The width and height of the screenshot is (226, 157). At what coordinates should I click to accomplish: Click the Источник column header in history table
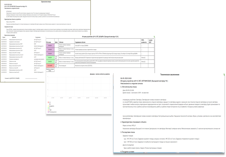(x=49, y=42)
